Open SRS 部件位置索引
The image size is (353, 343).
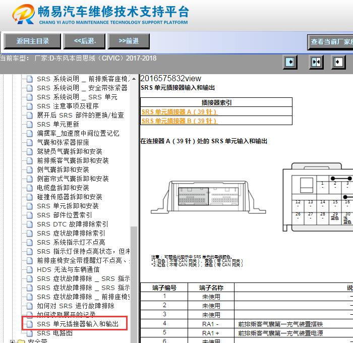[x=65, y=215]
